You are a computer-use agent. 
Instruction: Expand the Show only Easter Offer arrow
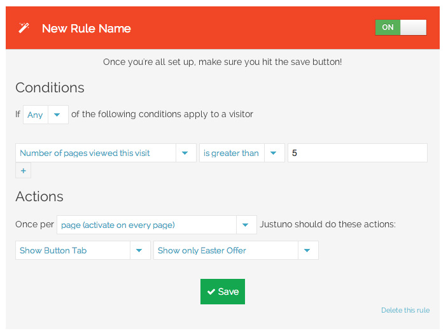pos(308,250)
